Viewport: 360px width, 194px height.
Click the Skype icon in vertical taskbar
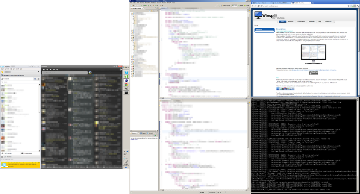pos(126,72)
